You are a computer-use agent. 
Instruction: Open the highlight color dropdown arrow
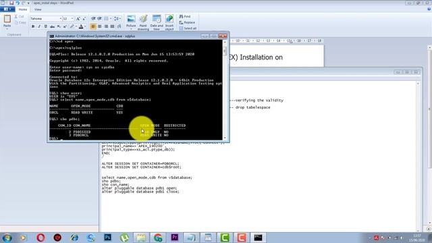tap(76, 26)
